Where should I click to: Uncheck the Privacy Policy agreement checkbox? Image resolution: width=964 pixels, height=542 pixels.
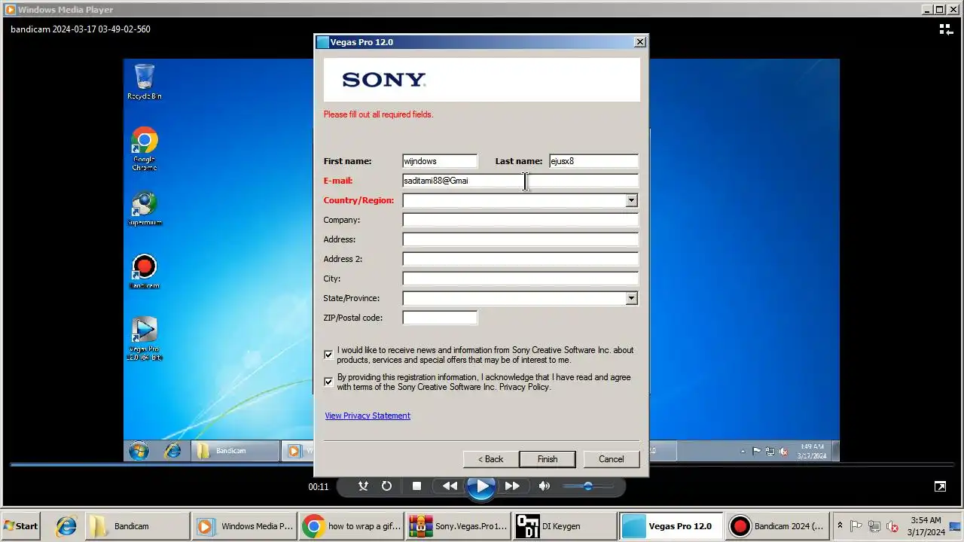[x=328, y=382]
